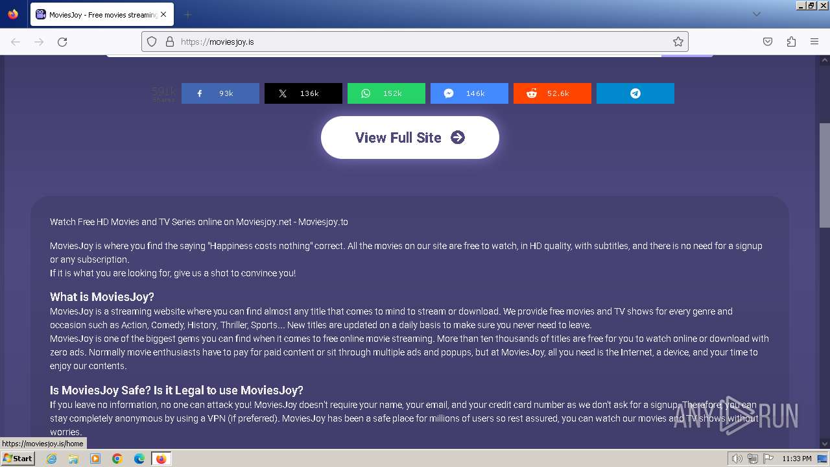Open File Explorer from taskbar

73,459
